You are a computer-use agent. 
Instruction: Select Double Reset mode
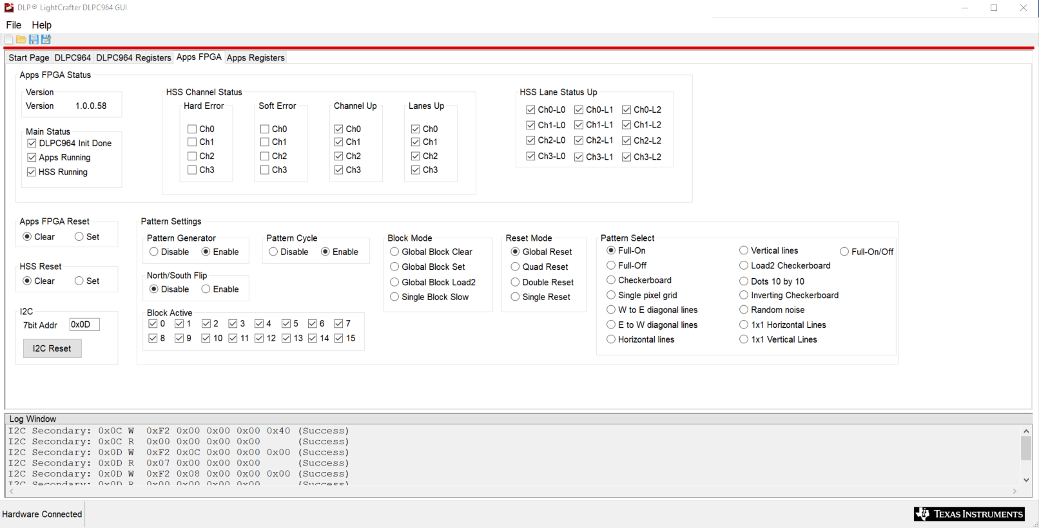point(515,282)
